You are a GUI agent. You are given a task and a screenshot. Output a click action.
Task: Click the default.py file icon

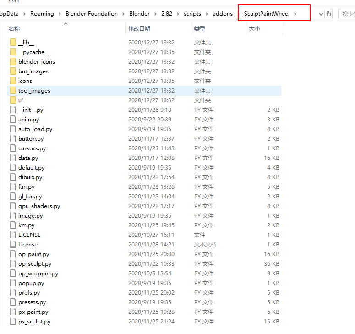pos(13,167)
